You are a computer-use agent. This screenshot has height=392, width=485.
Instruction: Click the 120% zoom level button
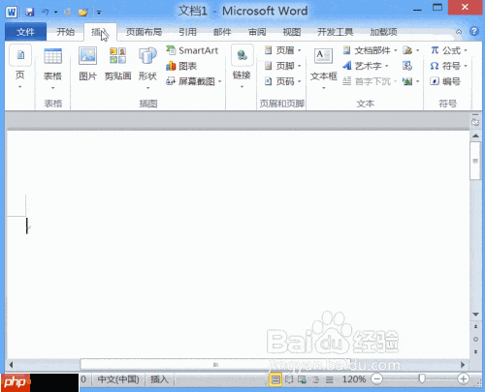354,379
